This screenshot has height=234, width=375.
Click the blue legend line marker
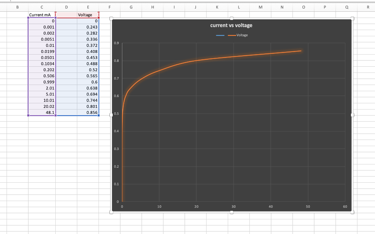[220, 35]
